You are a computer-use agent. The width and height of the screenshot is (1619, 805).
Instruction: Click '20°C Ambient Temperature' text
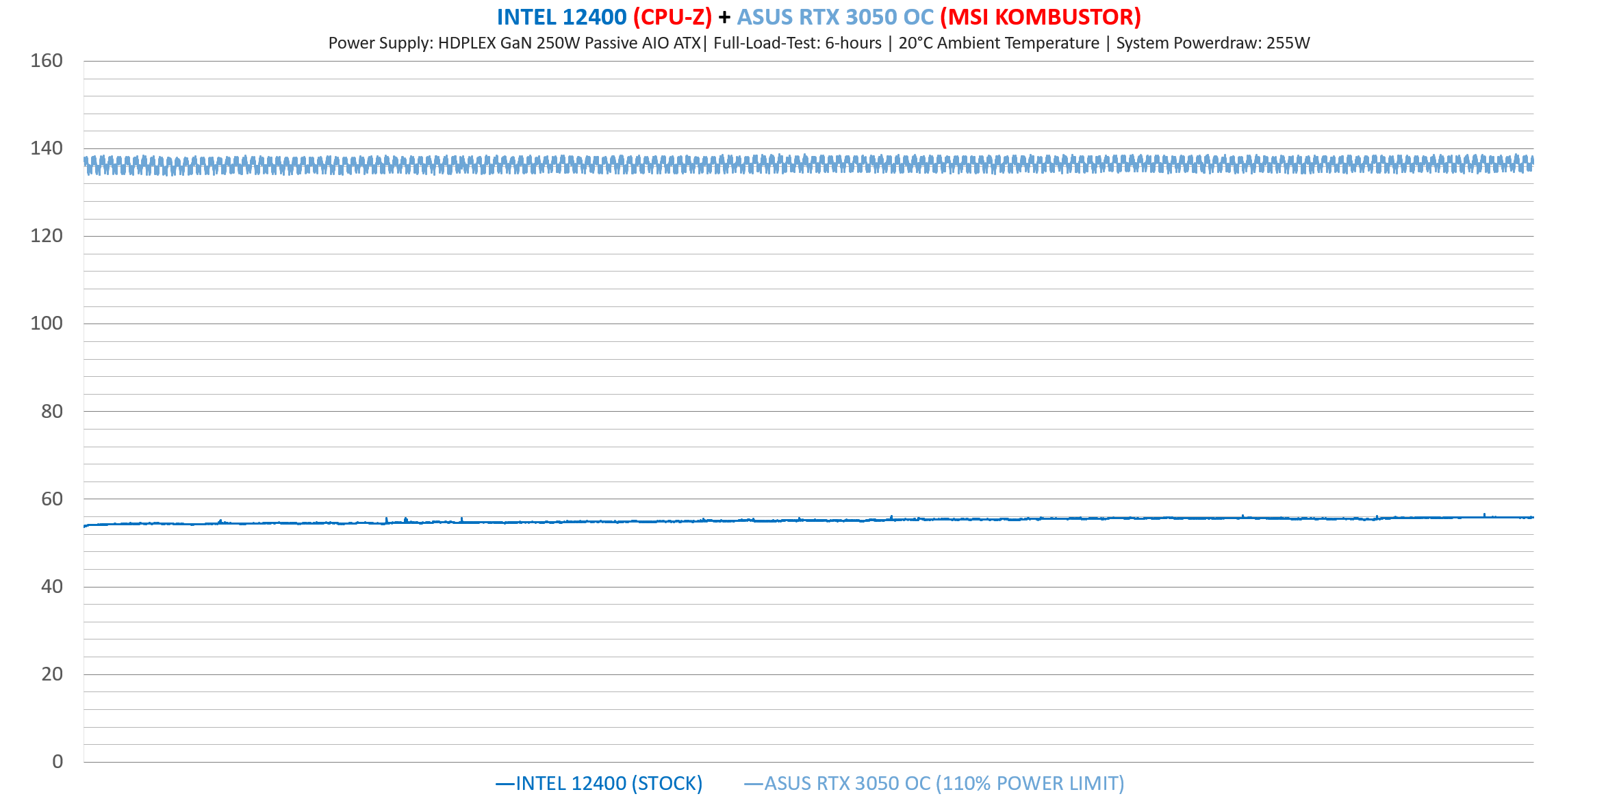click(x=999, y=43)
